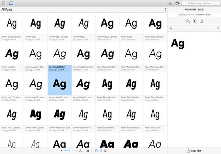Viewport: 221px width, 154px height.
Task: Click the AvenirNext-Bold PostScript name value
Action: [203, 15]
